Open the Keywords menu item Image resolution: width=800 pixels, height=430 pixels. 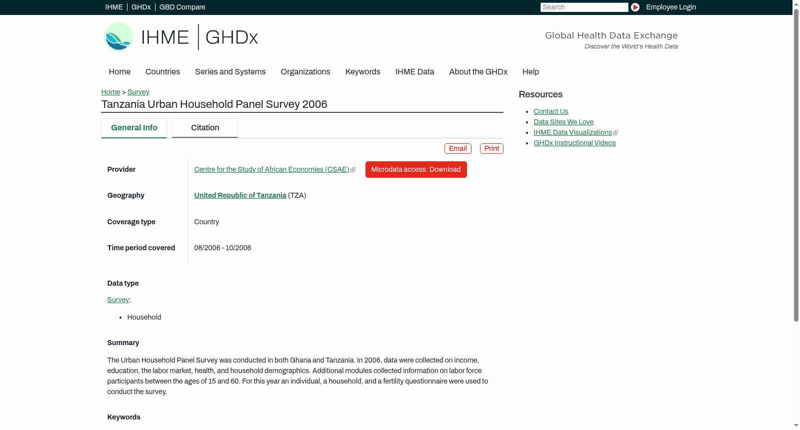coord(363,72)
